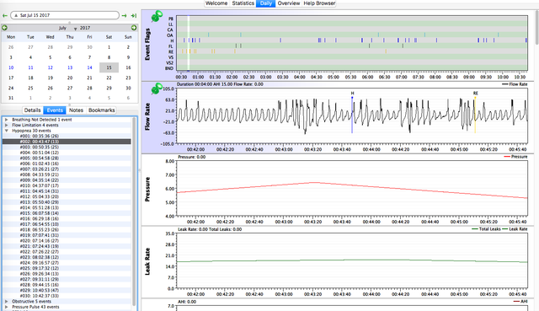
Task: Open the Welcome tab
Action: click(216, 3)
